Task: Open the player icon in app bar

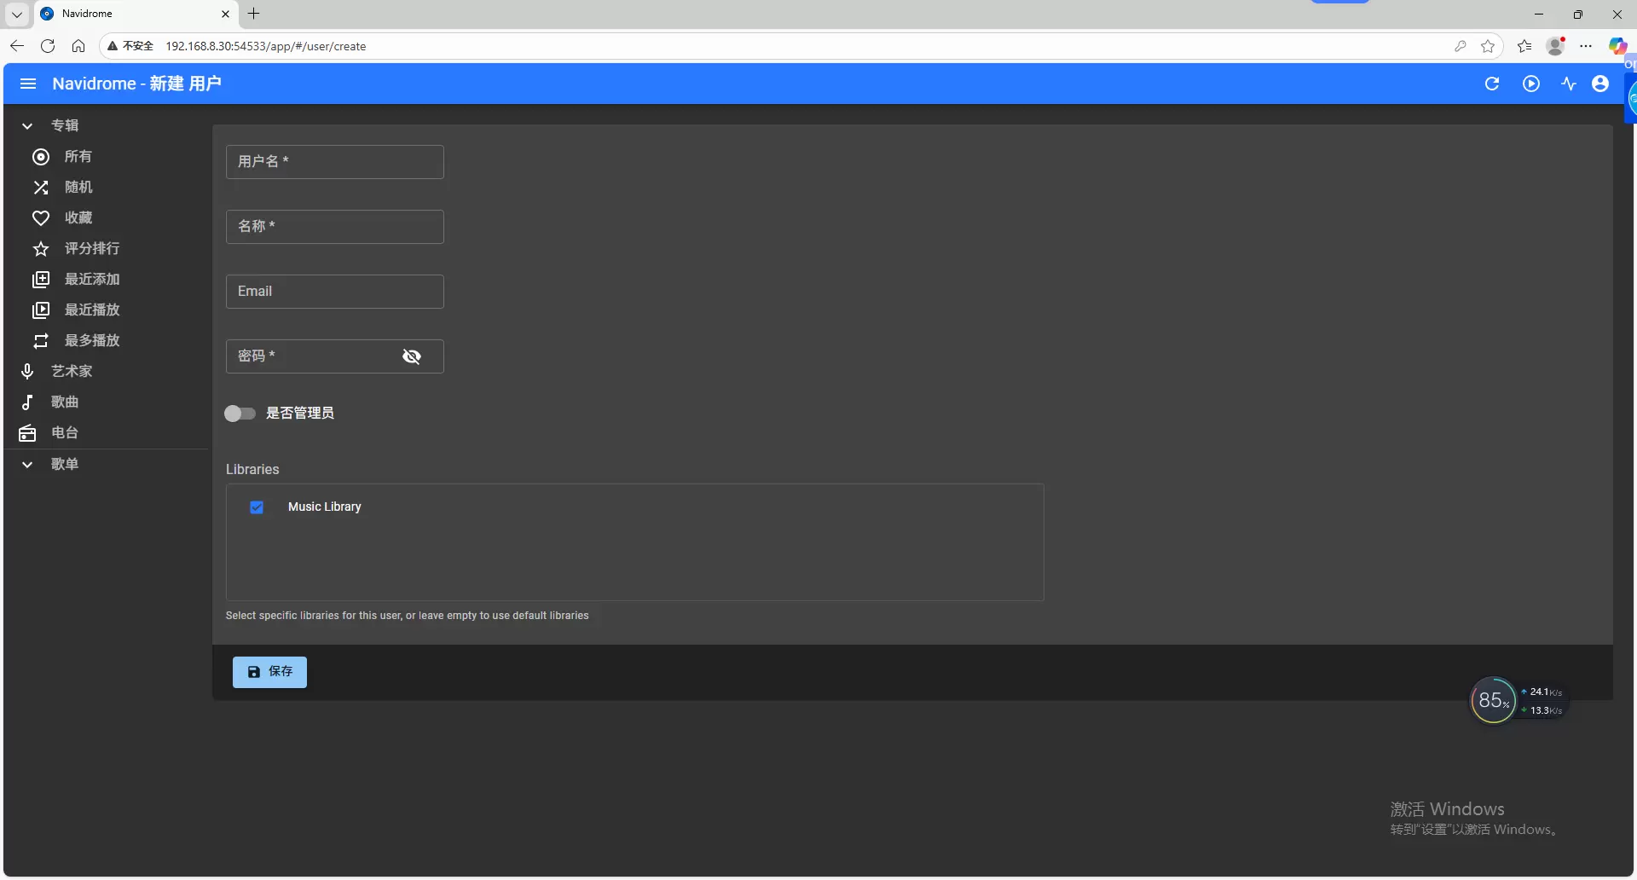Action: 1530,84
